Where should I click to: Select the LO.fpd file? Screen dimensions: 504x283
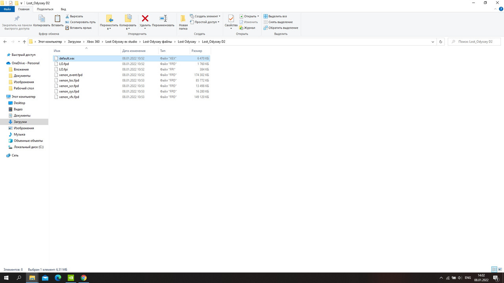(132, 64)
